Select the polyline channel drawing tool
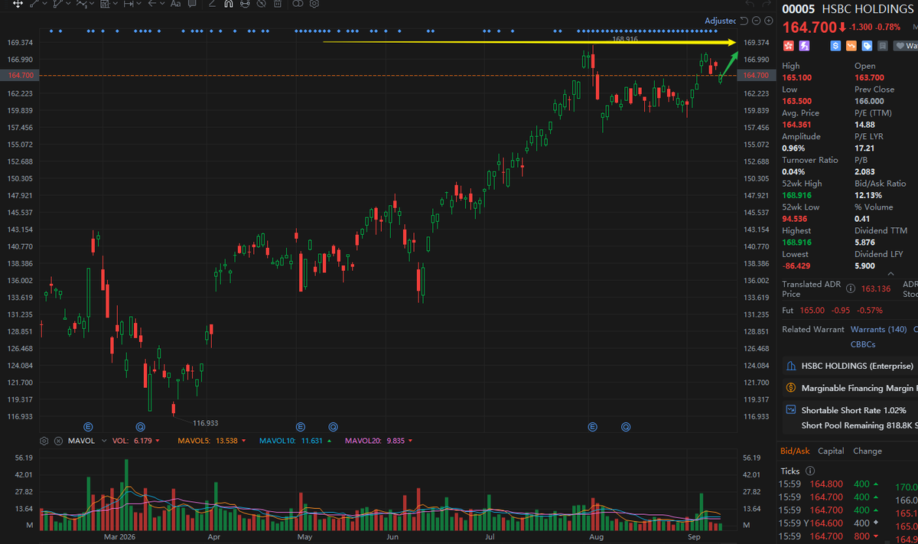 [x=58, y=4]
